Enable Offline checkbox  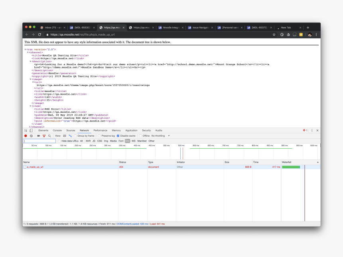click(x=140, y=136)
